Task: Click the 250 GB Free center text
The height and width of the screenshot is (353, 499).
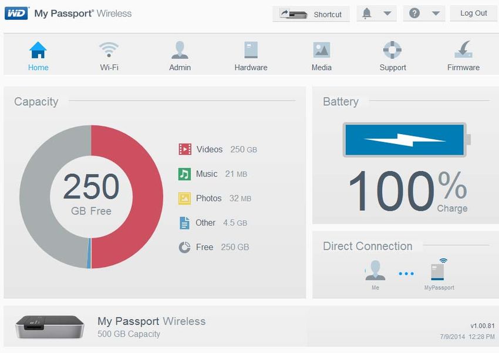Action: pyautogui.click(x=91, y=194)
